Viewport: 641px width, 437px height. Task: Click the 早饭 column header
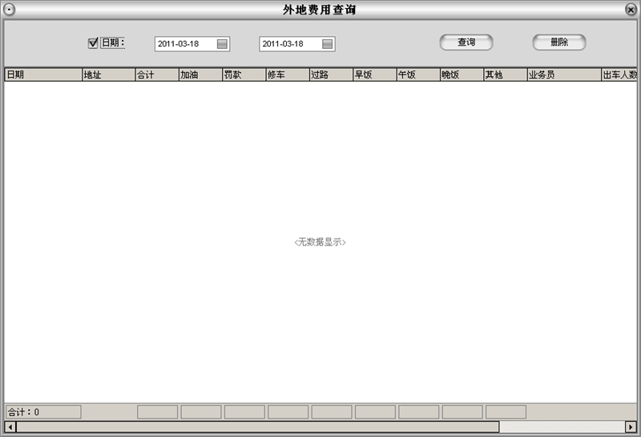coord(375,75)
